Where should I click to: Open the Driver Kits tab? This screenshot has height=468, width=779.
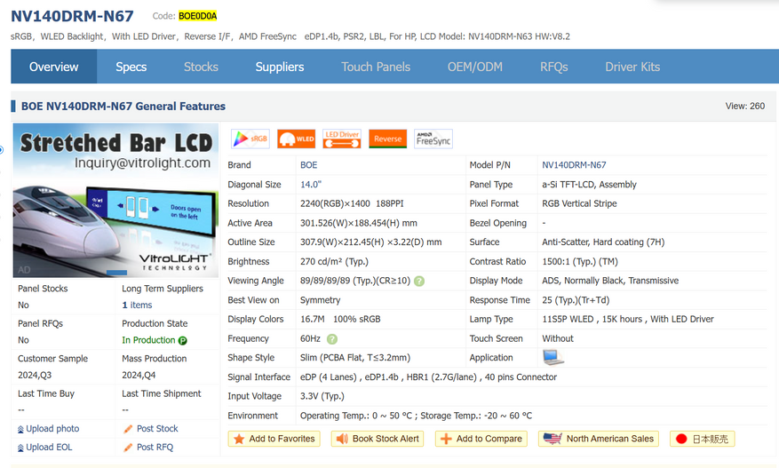[x=632, y=67]
